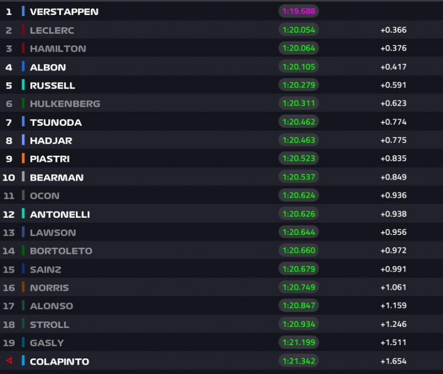
Task: Select the Leclerc driver name
Action: [x=51, y=30]
